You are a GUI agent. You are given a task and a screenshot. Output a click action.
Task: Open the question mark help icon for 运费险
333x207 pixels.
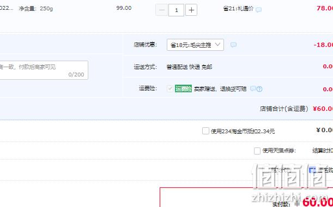(259, 89)
